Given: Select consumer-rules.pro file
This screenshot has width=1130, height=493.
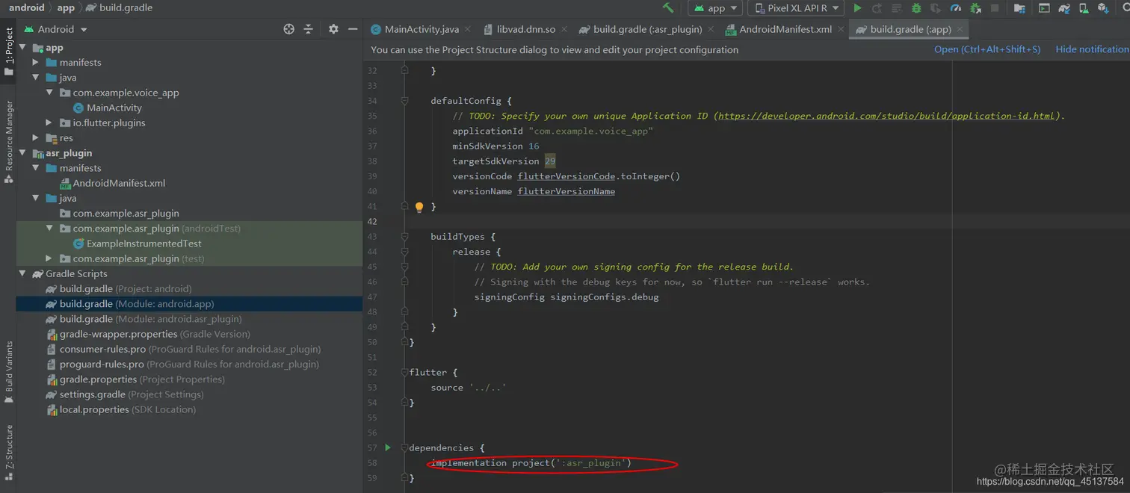Looking at the screenshot, I should click(x=190, y=349).
